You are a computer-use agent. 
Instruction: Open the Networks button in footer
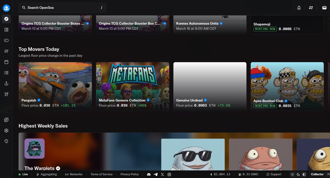pyautogui.click(x=74, y=174)
